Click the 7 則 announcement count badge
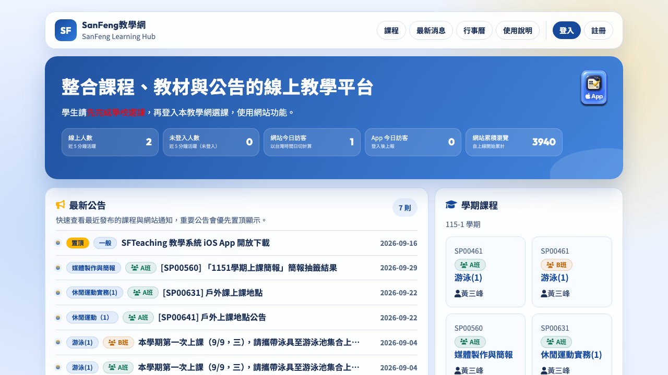The width and height of the screenshot is (668, 375). (x=405, y=207)
